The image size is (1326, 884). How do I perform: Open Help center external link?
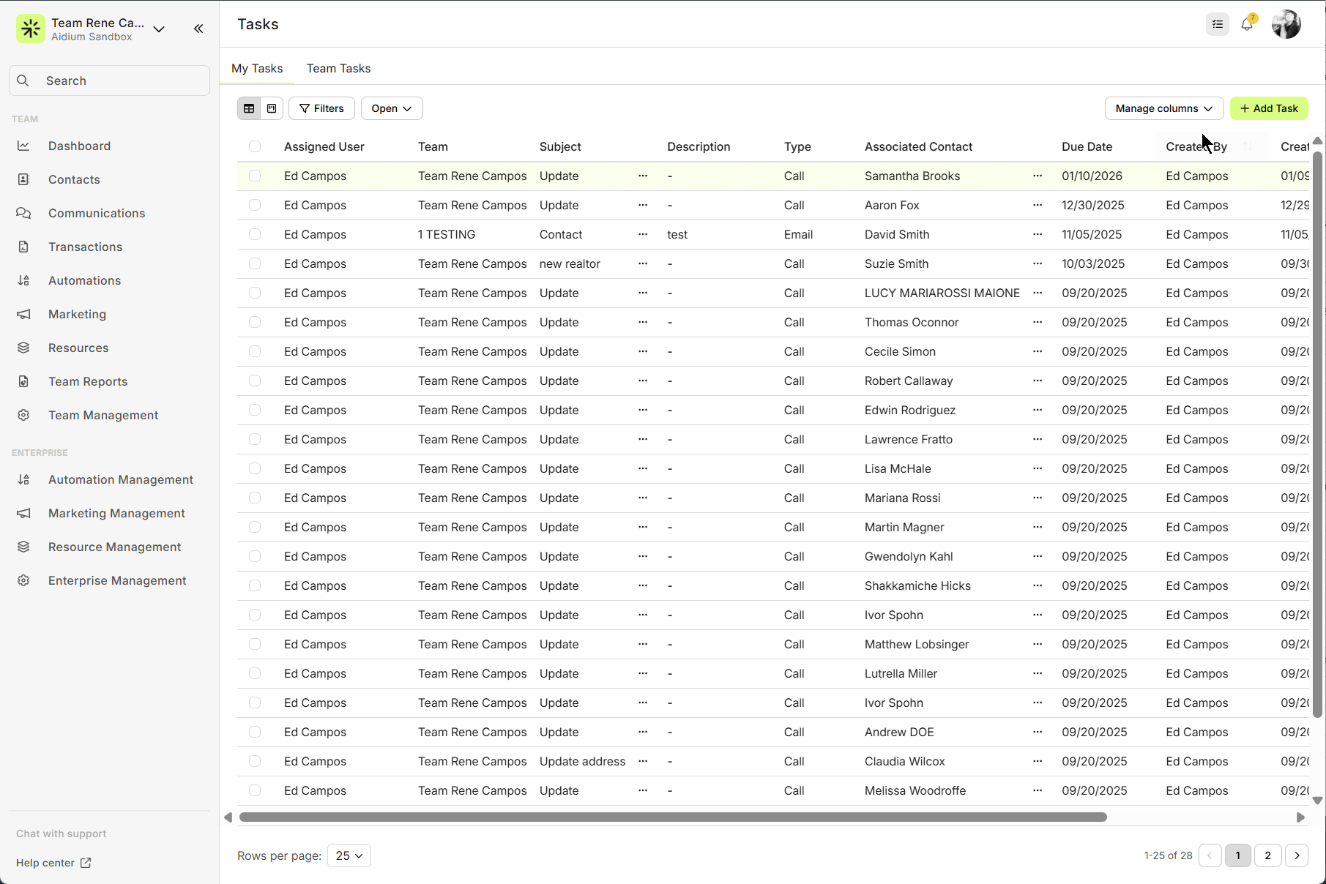point(53,863)
